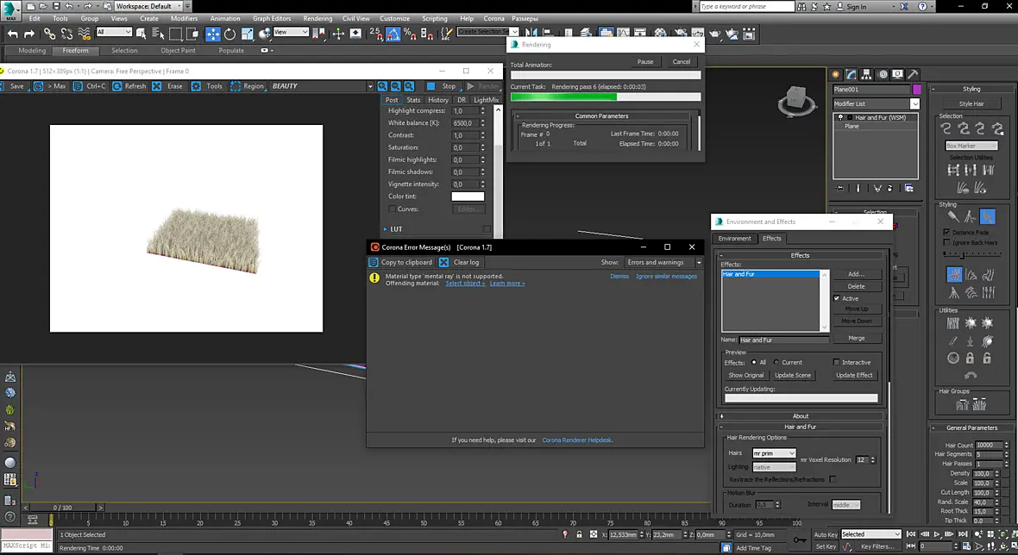Select the Hair Cut styling tool
The width and height of the screenshot is (1018, 555).
point(970,216)
